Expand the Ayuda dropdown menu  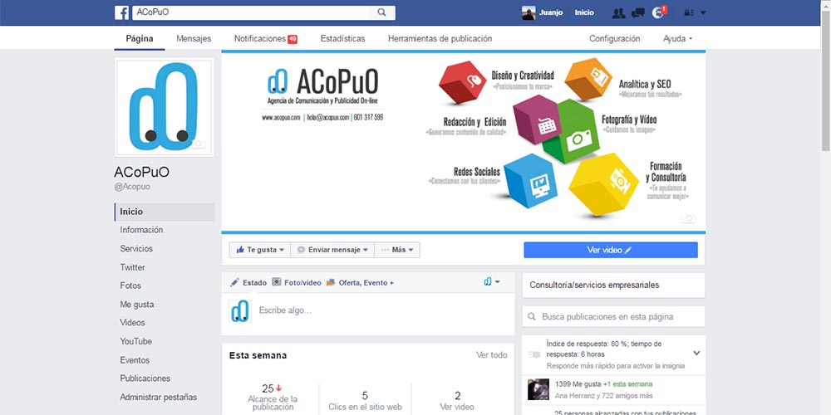[677, 39]
